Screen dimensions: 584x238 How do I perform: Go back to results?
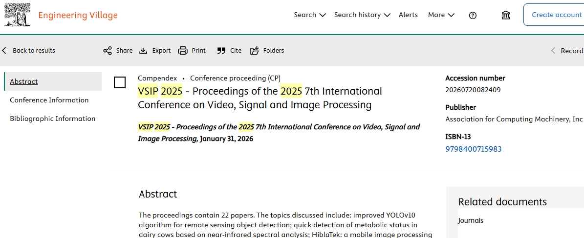click(x=29, y=51)
